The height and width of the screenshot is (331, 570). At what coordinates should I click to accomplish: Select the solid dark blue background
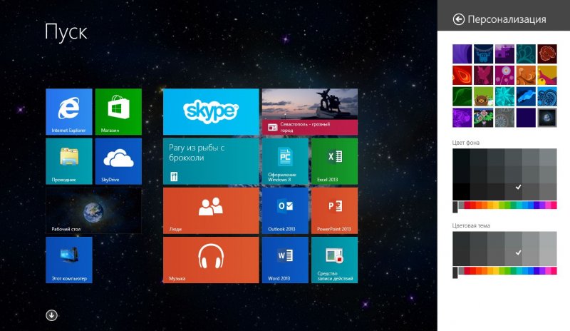tap(526, 118)
